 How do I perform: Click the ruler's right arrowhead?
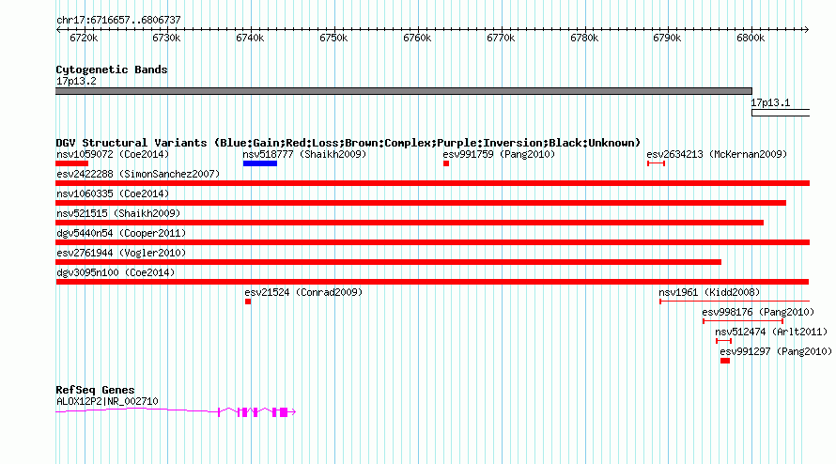pos(806,29)
